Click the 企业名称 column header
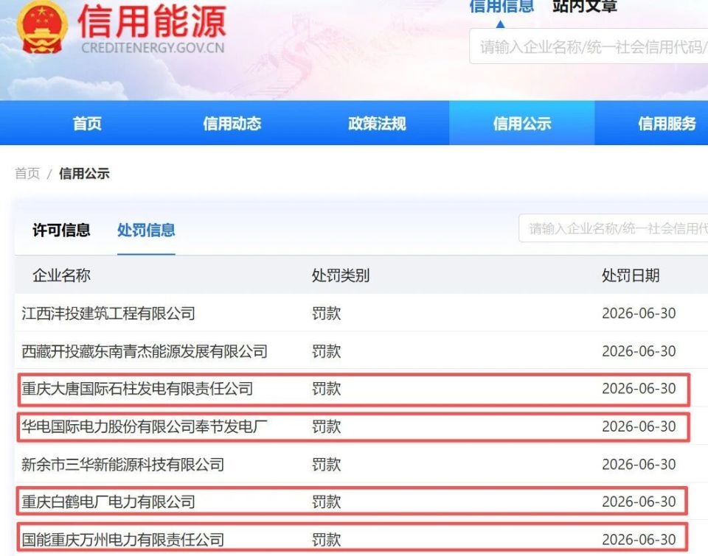The height and width of the screenshot is (556, 708). 61,275
